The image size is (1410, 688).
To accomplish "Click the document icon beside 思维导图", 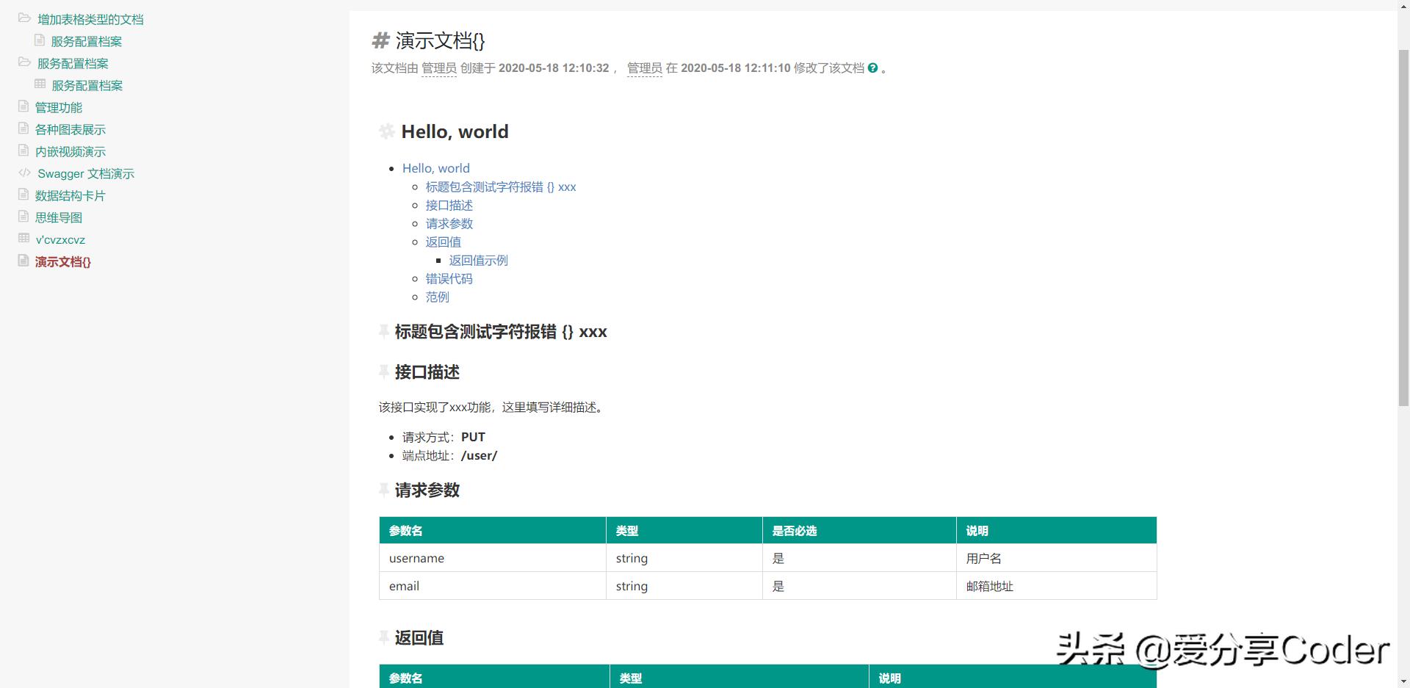I will coord(23,215).
